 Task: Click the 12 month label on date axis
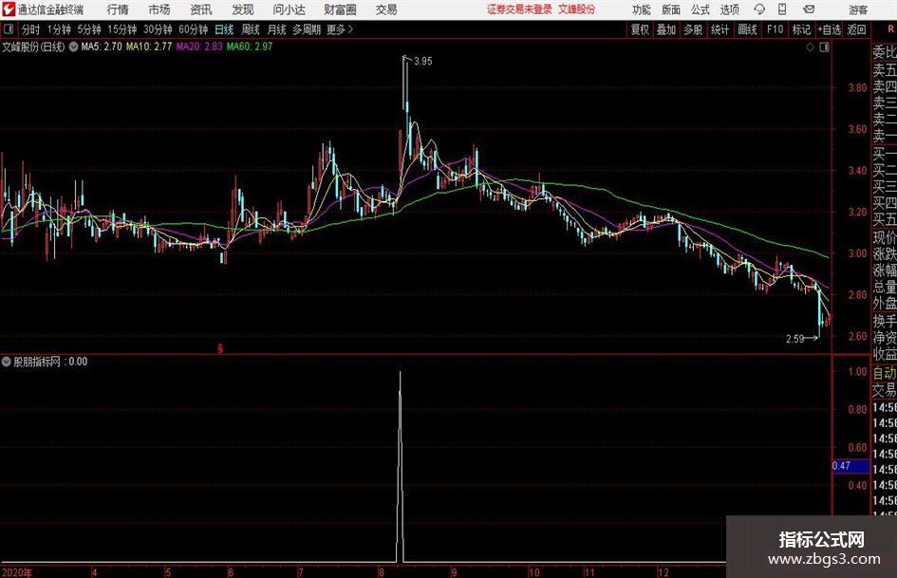[663, 572]
